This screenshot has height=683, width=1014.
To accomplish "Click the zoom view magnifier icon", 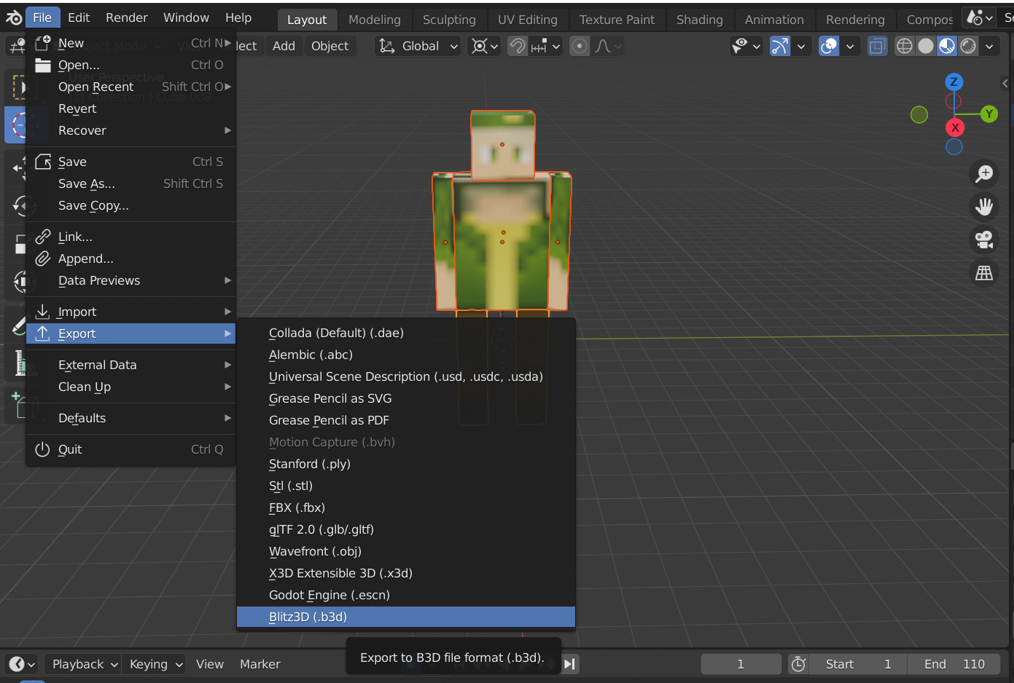I will (x=984, y=173).
